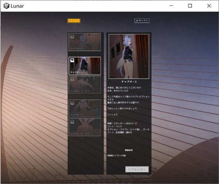
Task: Select the highlighted チャプター2 thumbnail
Action: (x=85, y=66)
